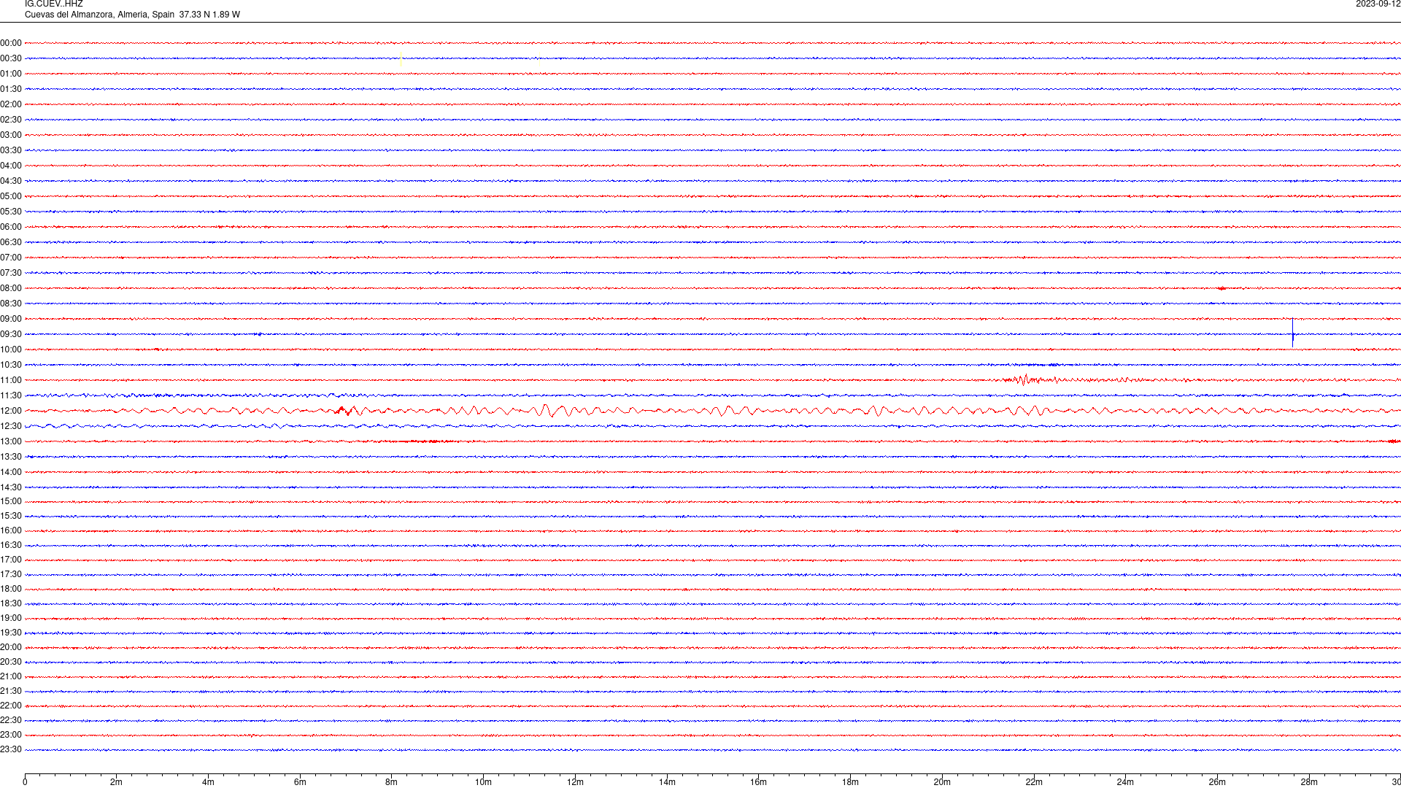Click the 28m tick on time axis
Screen dimensions: 1401x788
click(1309, 781)
